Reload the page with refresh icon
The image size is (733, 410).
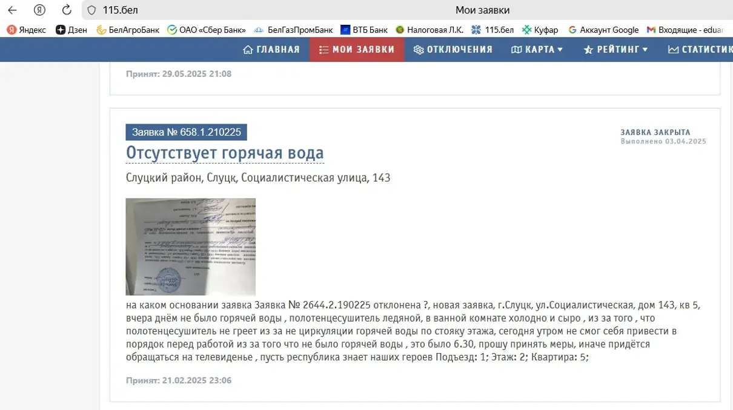[x=67, y=10]
